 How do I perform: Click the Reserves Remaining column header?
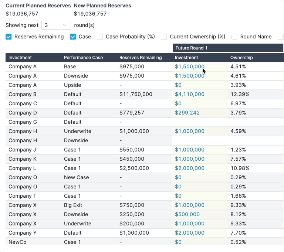[141, 58]
